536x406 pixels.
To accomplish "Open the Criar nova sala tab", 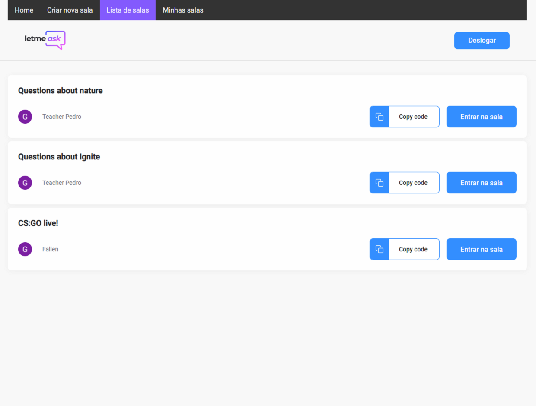I will point(70,10).
